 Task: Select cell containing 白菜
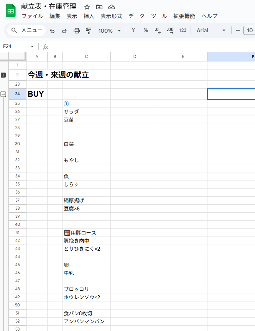[86, 144]
